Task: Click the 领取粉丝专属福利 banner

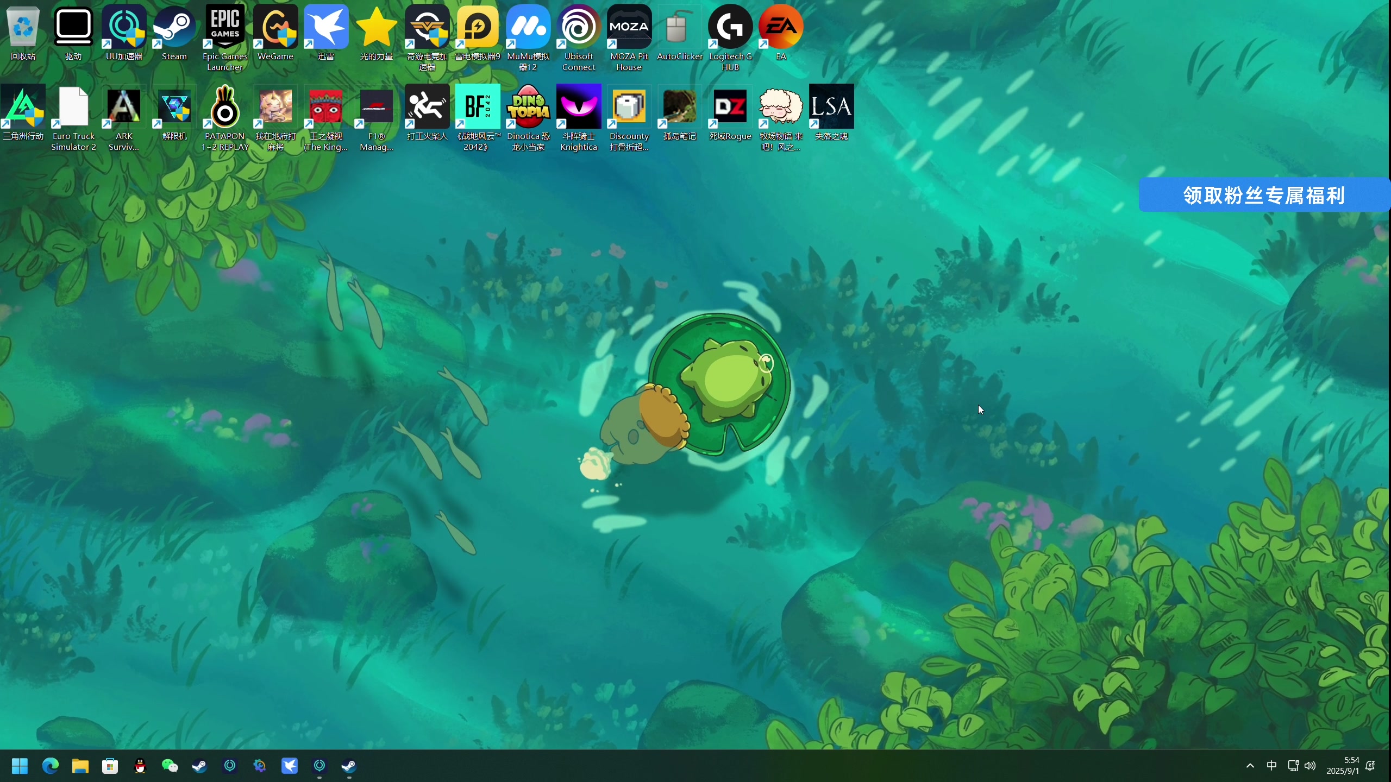Action: tap(1264, 195)
